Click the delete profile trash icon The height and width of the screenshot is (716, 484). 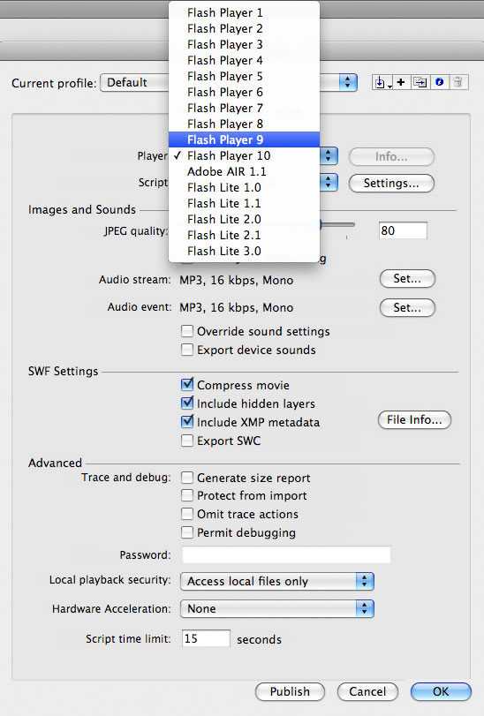(458, 83)
